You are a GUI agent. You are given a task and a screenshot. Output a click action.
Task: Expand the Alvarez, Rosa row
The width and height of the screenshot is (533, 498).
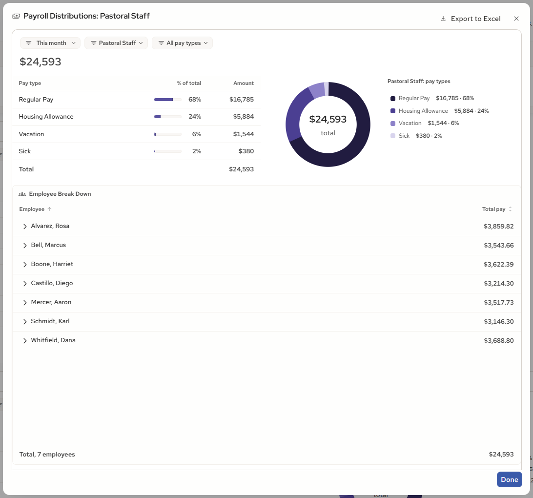[x=25, y=227]
